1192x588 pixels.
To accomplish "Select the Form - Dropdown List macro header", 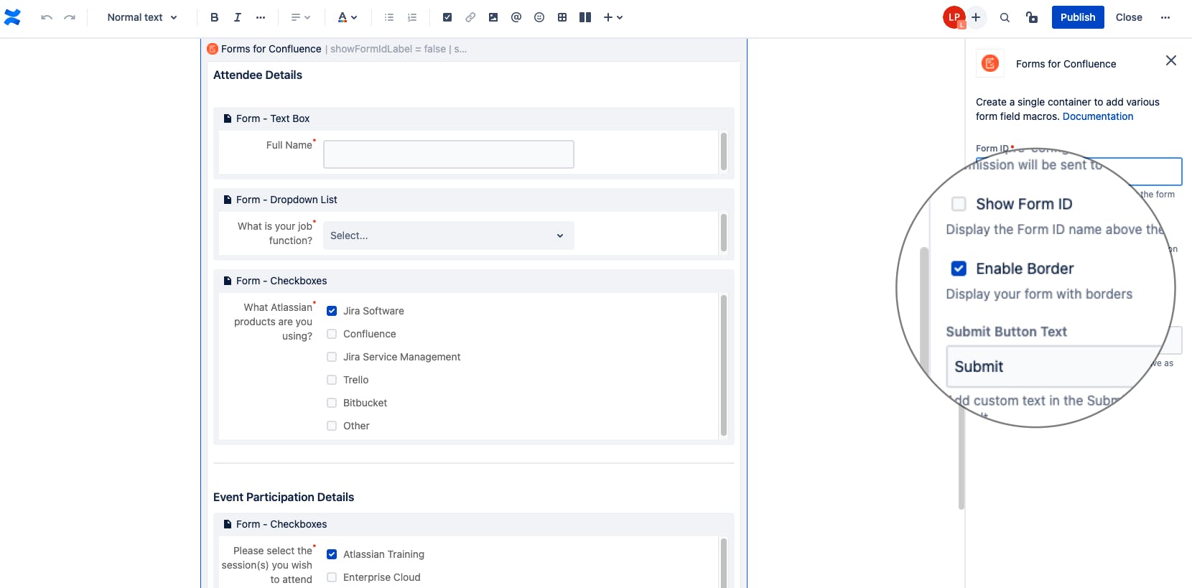I will (474, 200).
